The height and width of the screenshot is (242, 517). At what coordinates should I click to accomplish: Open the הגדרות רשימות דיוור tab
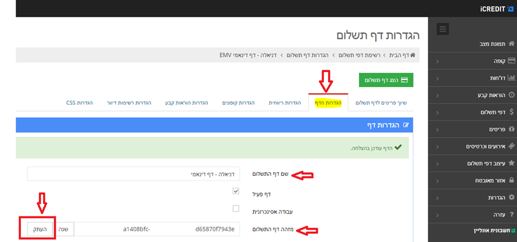[129, 103]
